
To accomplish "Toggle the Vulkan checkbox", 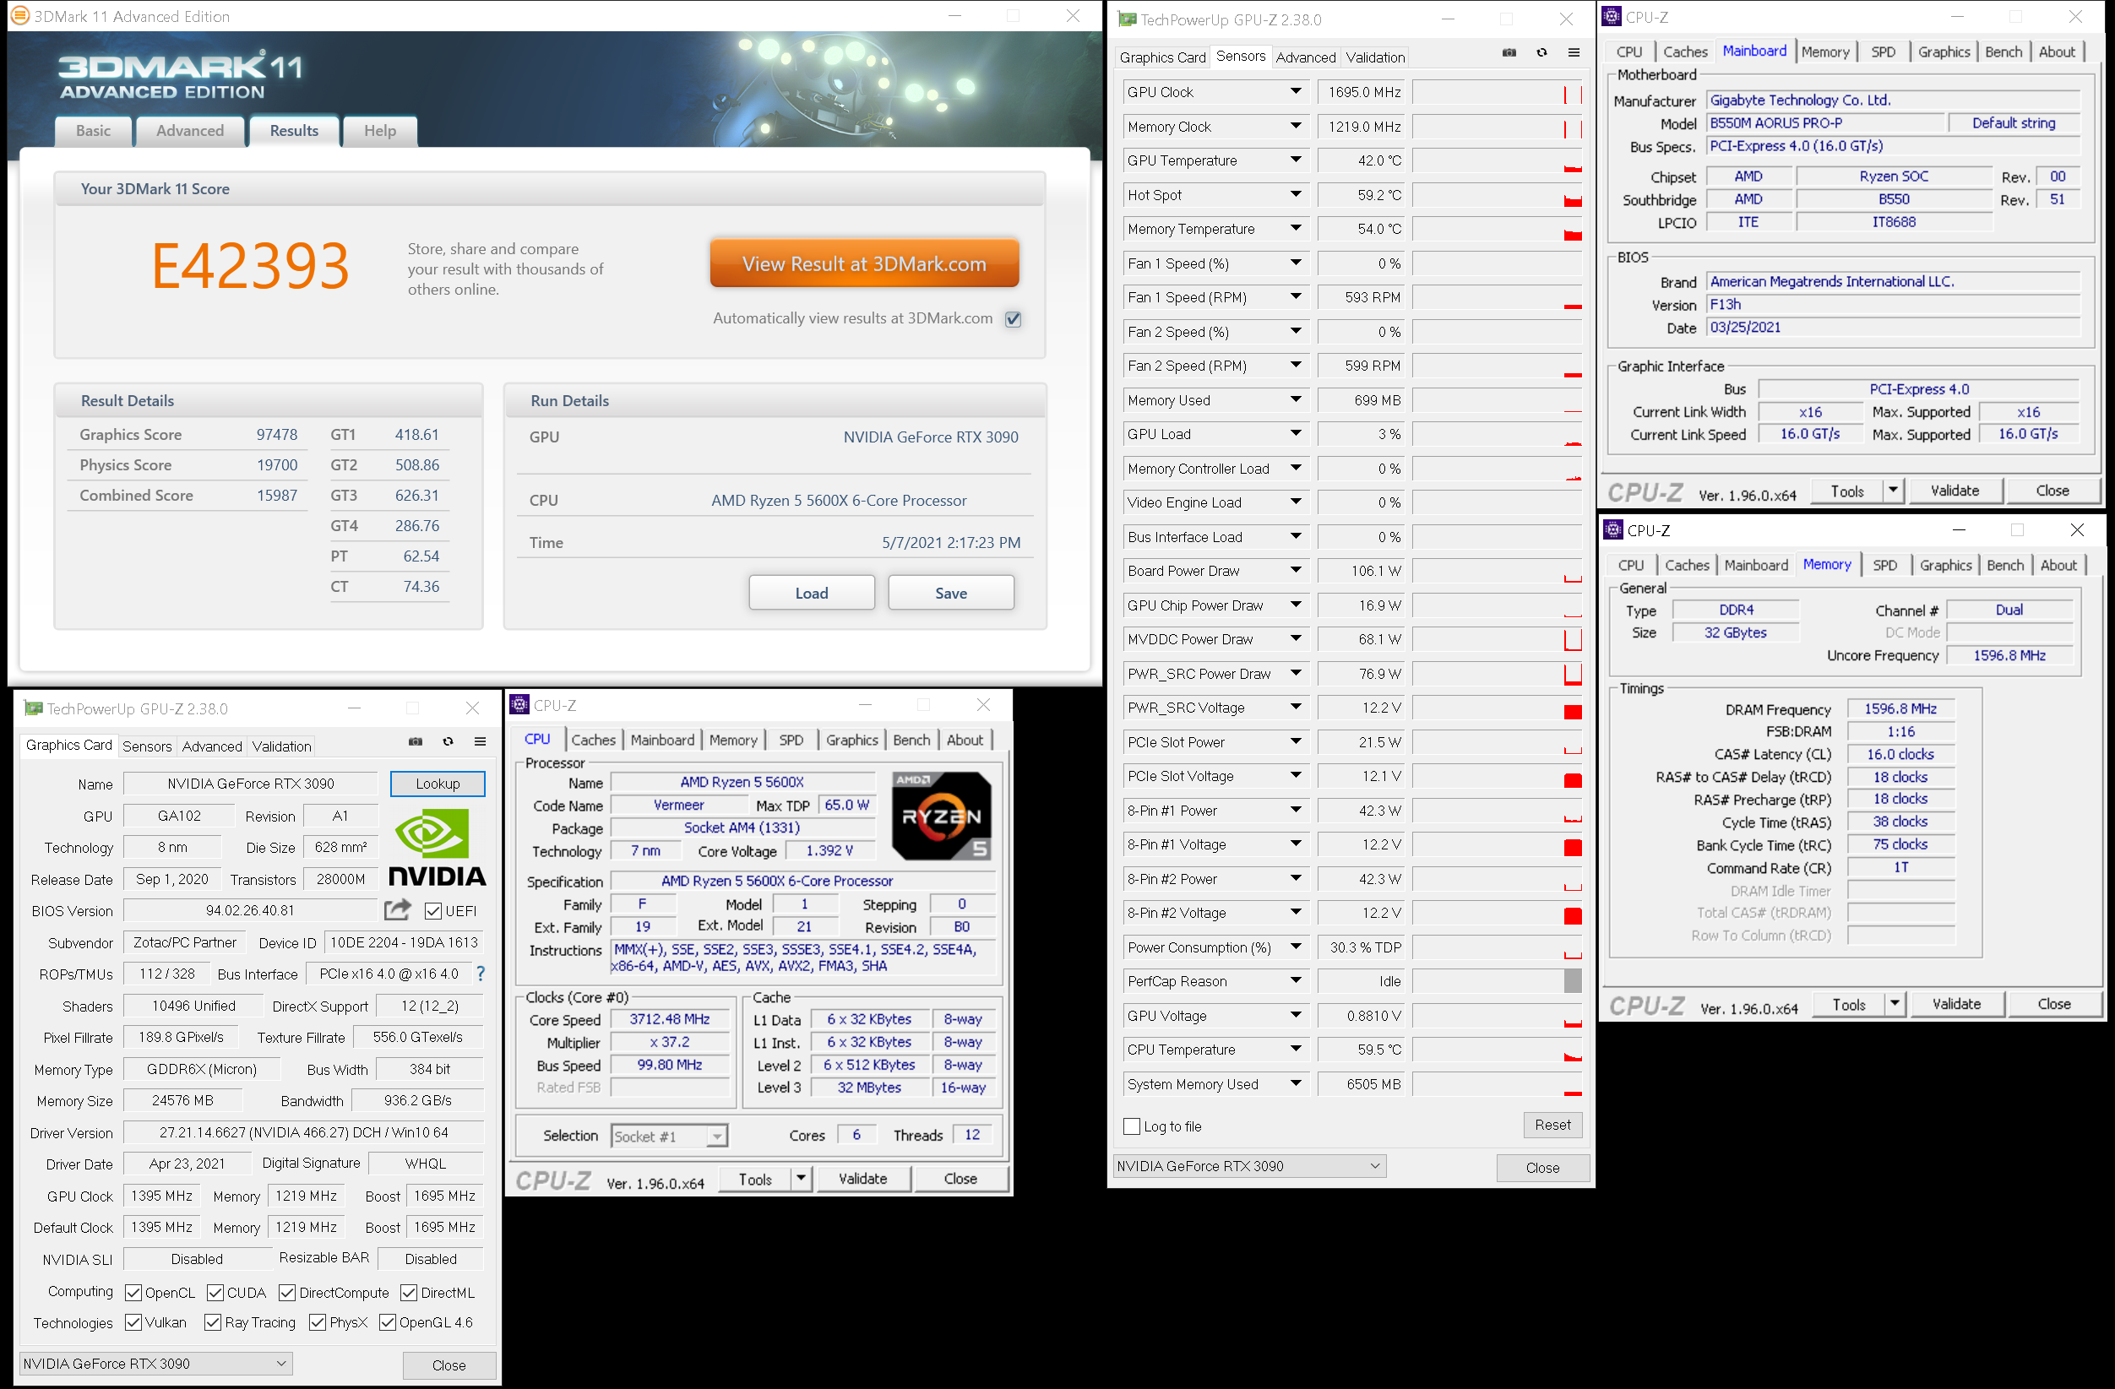I will click(x=133, y=1322).
